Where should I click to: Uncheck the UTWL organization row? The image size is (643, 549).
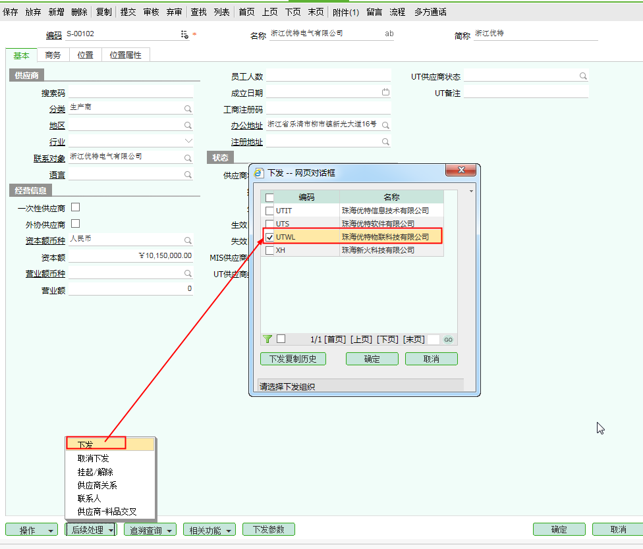click(x=269, y=237)
